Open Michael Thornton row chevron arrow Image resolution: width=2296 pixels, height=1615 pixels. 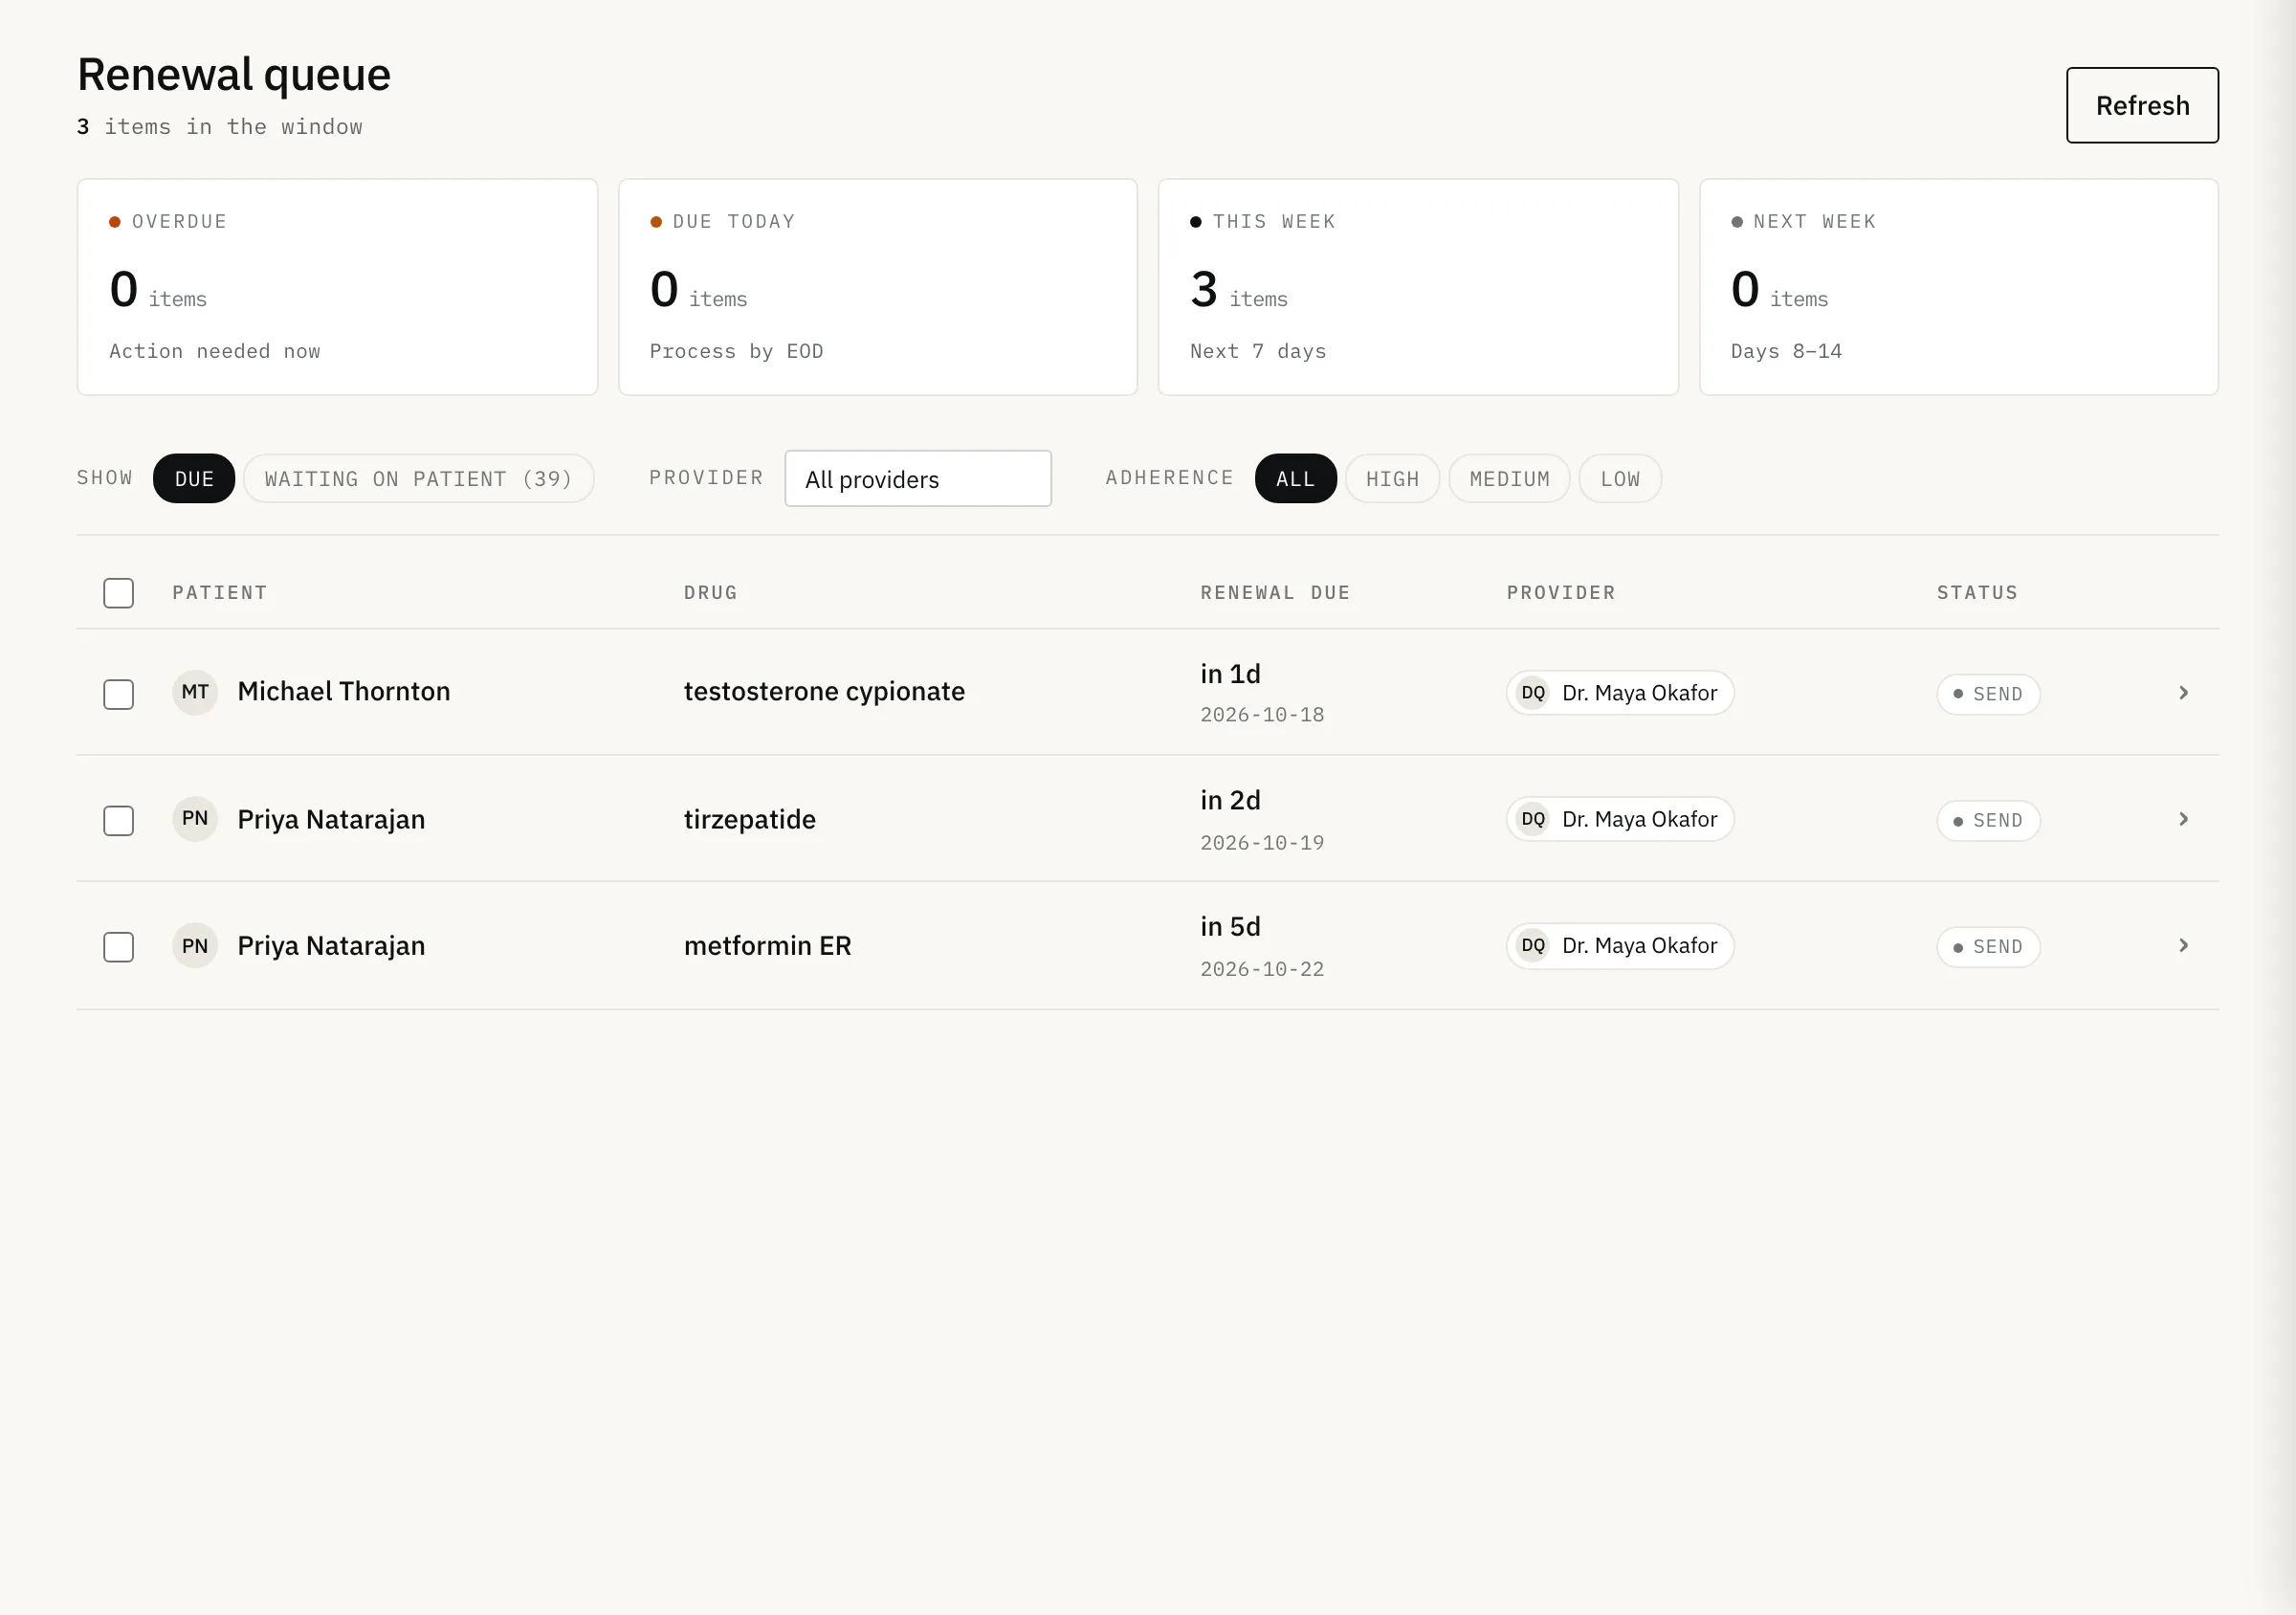pyautogui.click(x=2183, y=692)
